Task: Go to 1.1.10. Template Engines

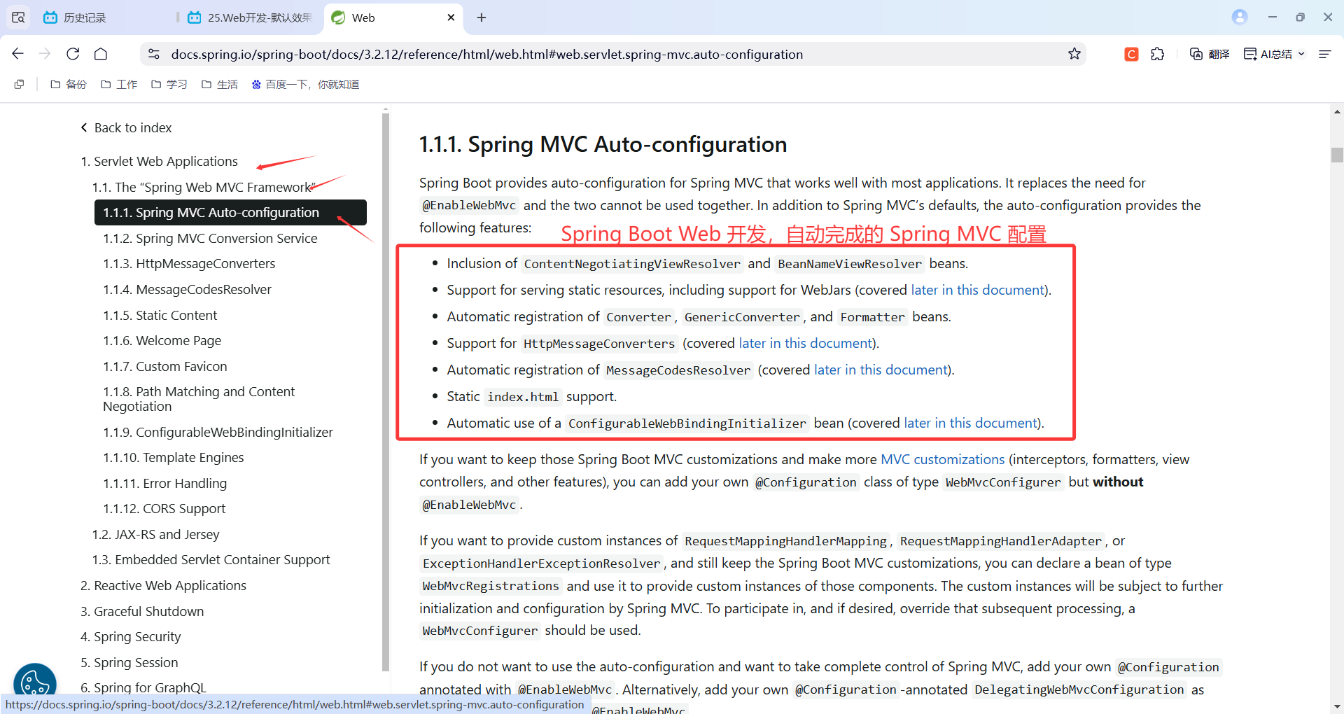Action: (x=173, y=457)
